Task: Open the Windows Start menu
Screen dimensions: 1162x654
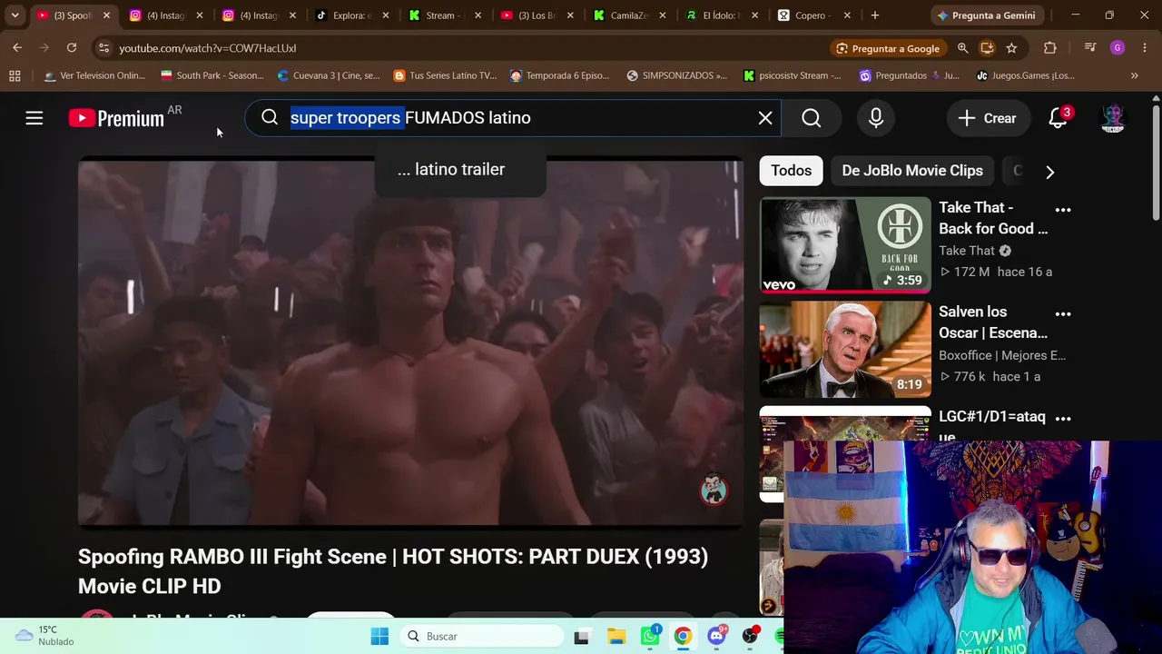Action: [379, 637]
